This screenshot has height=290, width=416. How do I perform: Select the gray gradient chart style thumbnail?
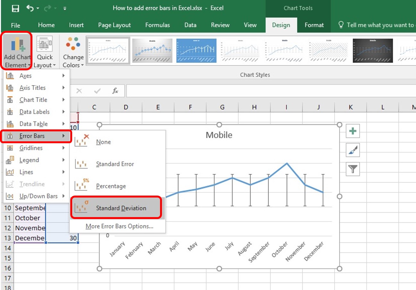[152, 50]
